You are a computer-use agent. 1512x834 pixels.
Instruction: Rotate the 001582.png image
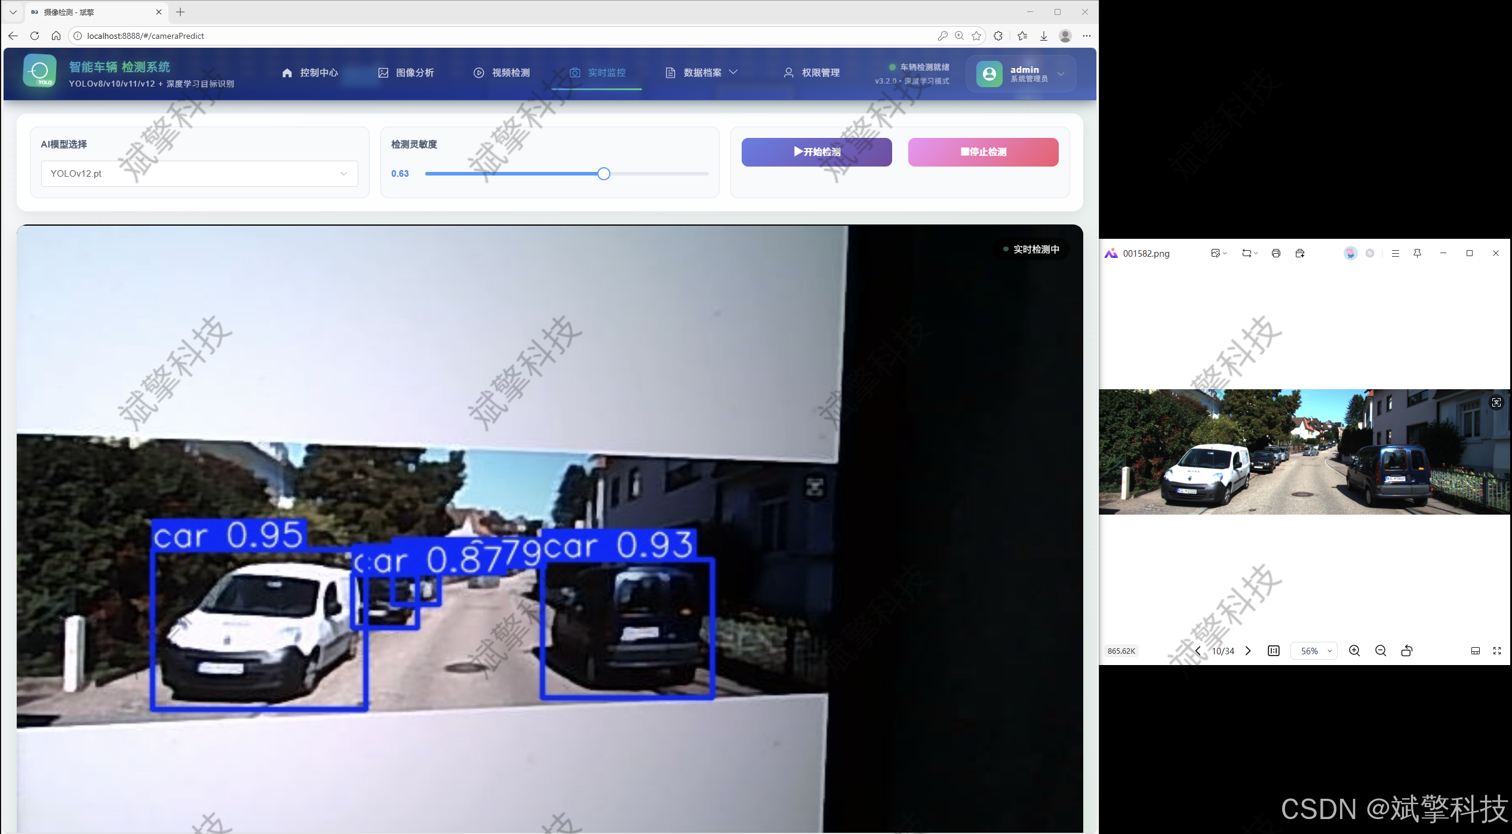(1406, 651)
